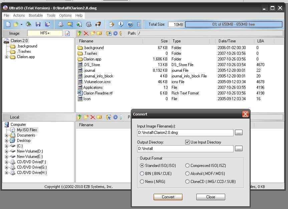Screen dimensions: 288x209
Task: Click the New image toolbar icon
Action: [8, 24]
